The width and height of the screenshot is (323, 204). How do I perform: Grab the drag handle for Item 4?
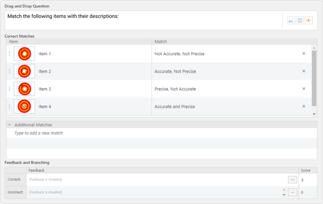(x=10, y=106)
